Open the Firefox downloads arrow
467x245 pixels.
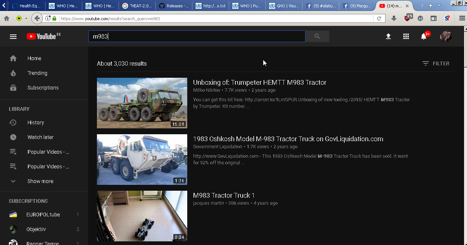(x=394, y=18)
